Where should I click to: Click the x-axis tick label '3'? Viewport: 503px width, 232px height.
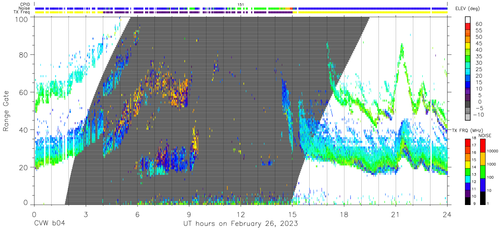[x=86, y=214]
